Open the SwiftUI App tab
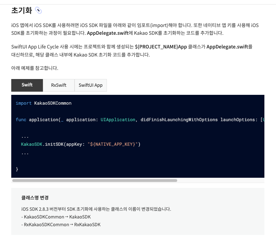Screen dimensions: 276x242 tap(90, 85)
